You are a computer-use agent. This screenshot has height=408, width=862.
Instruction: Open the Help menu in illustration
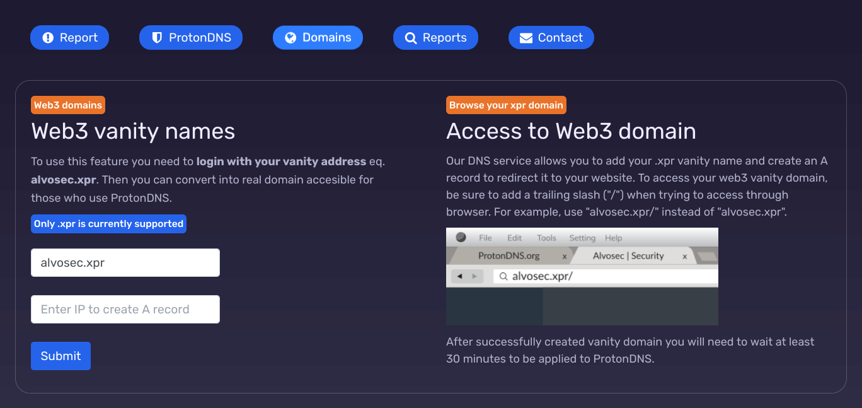613,238
